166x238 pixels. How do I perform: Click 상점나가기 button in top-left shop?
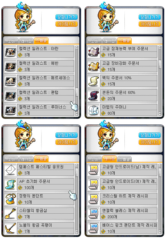[67, 17]
